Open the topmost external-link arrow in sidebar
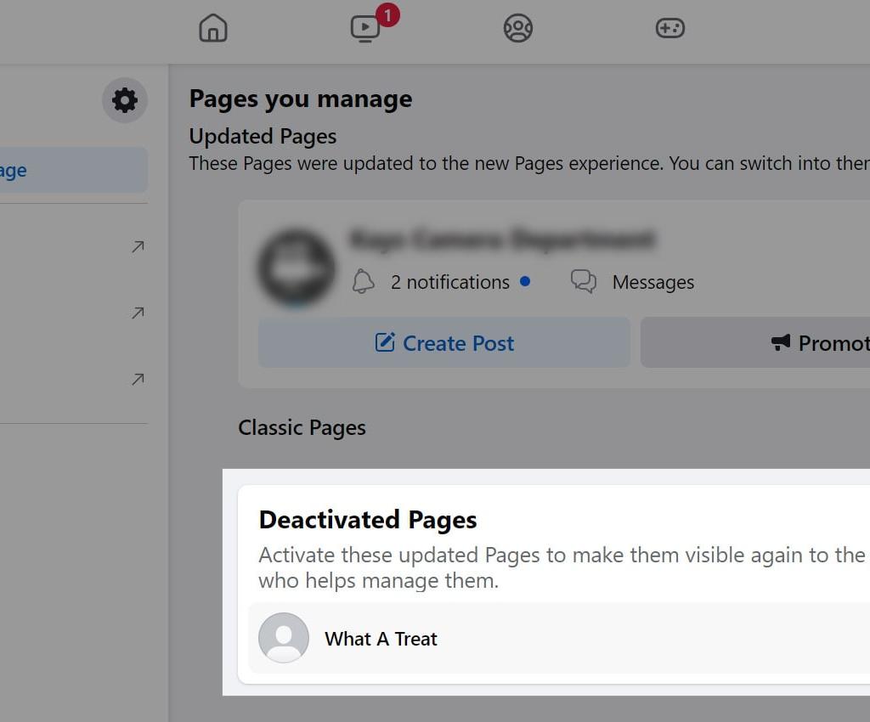The width and height of the screenshot is (870, 722). click(x=138, y=247)
